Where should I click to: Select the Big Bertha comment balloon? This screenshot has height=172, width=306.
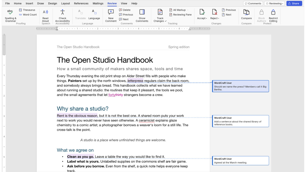(240, 86)
